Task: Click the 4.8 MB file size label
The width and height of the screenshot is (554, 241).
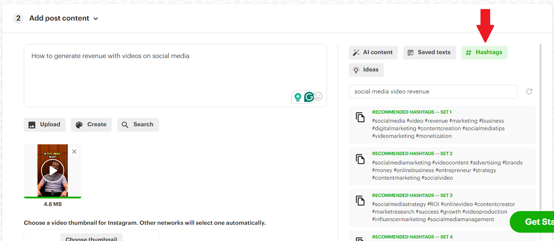Action: tap(53, 204)
